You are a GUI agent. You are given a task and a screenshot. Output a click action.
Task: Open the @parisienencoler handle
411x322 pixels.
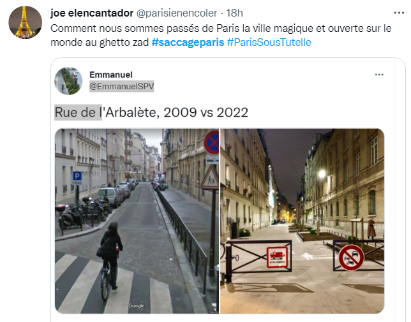click(x=177, y=13)
